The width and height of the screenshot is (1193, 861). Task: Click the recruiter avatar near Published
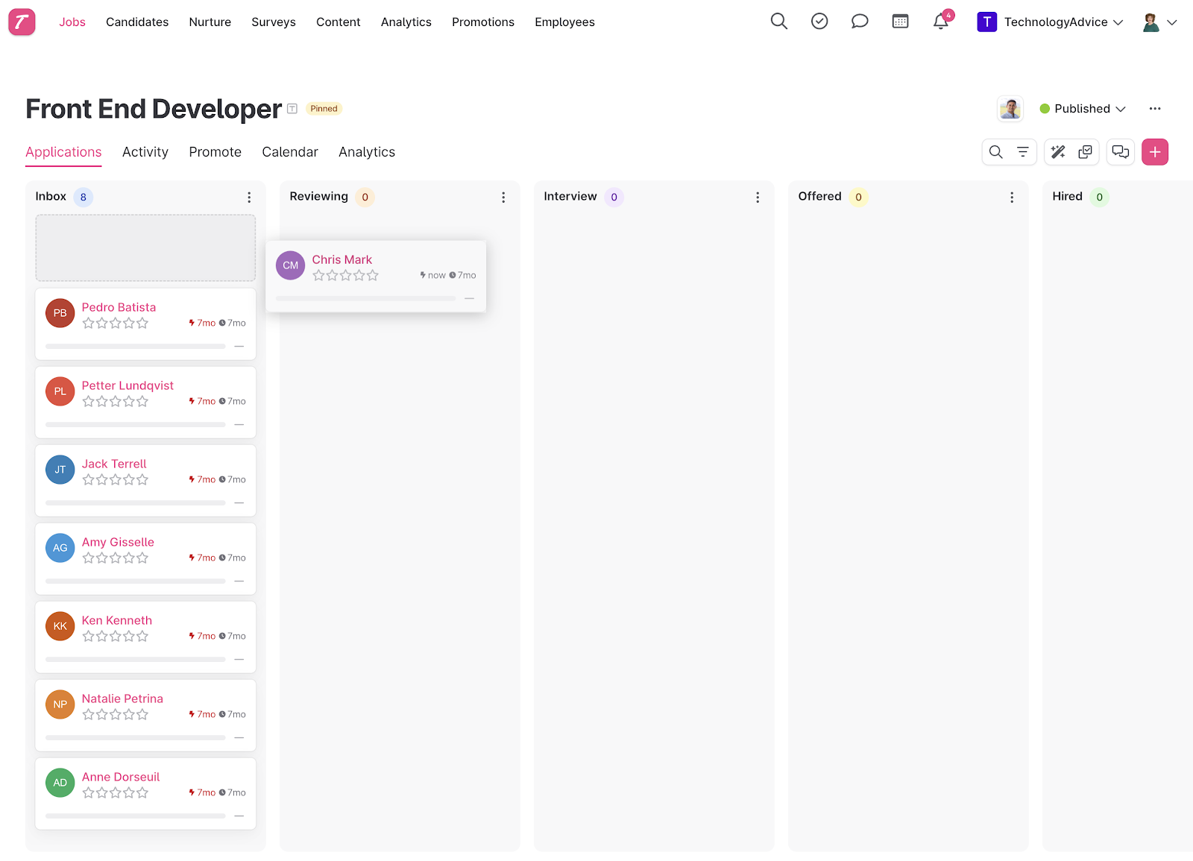(x=1010, y=109)
